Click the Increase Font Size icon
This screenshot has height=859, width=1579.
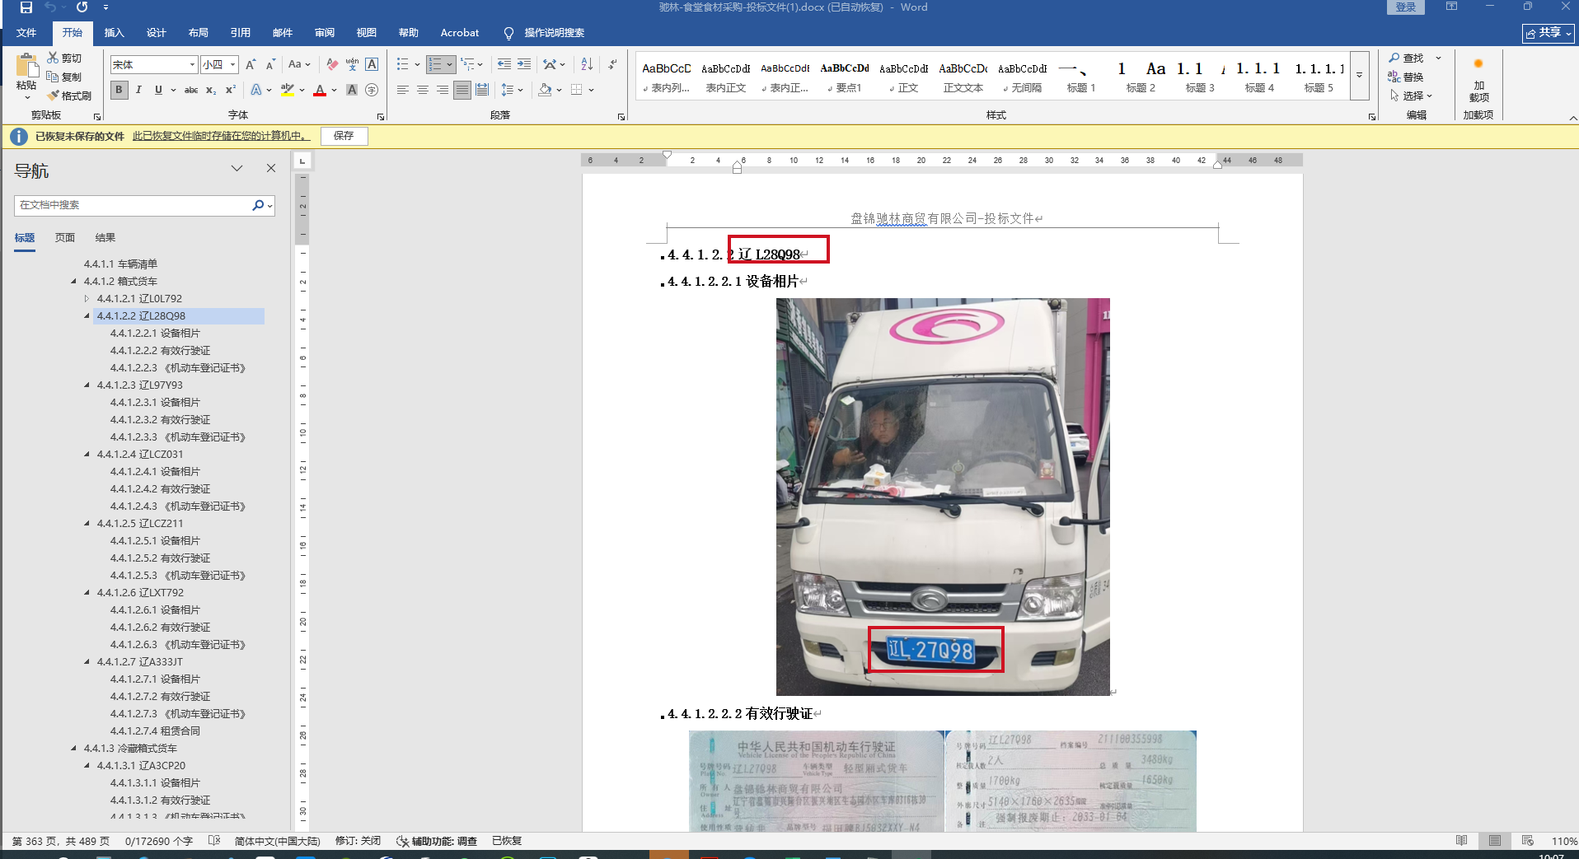tap(251, 64)
